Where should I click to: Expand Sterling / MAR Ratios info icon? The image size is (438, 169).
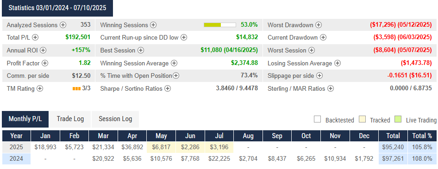[x=331, y=89]
